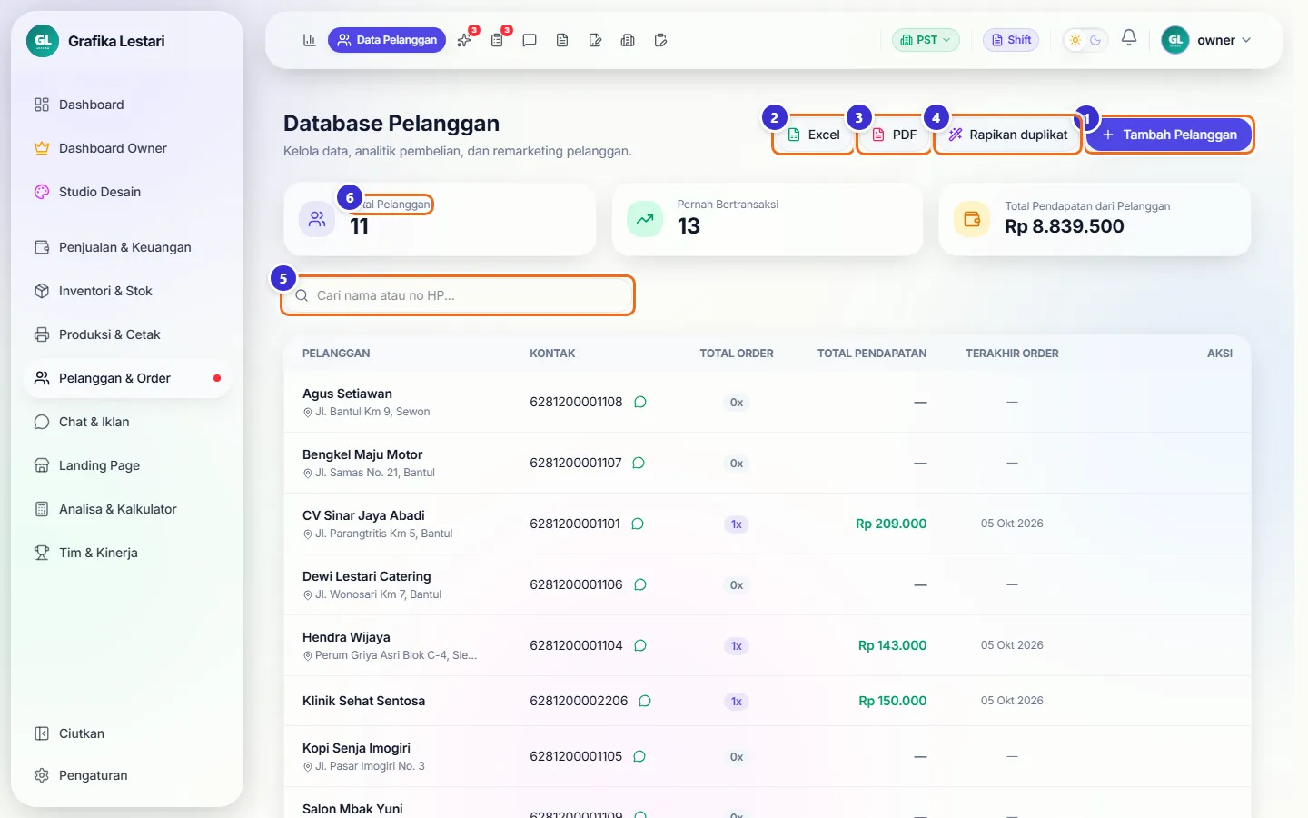Viewport: 1308px width, 818px height.
Task: Click the clipboard with pencil icon
Action: 660,40
